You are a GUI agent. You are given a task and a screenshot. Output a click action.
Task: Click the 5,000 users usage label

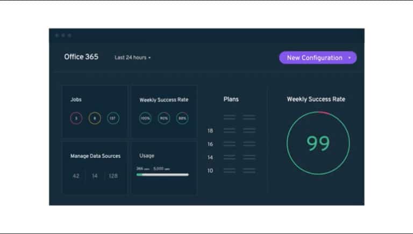[x=161, y=169]
